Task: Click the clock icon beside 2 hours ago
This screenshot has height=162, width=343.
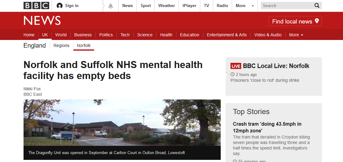Action: [232, 74]
